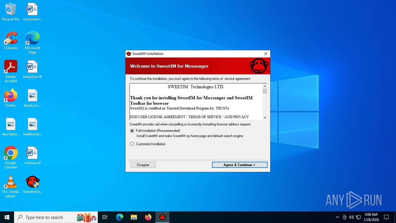Viewport: 396px width, 223px height.
Task: Click 'Welcome to SweetIM for Messenger' banner text
Action: pyautogui.click(x=169, y=66)
